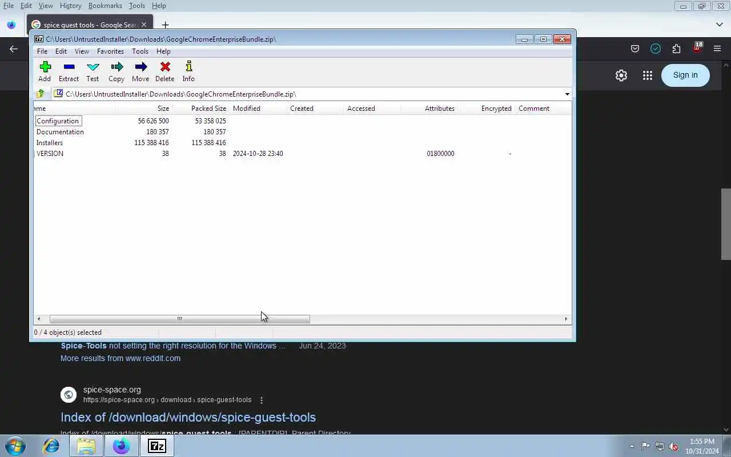Sort by Modified column header

[x=258, y=109]
